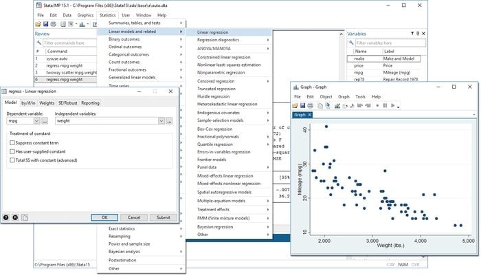Viewport: 481px width, 280px height.
Task: Open the Weights tab
Action: click(x=47, y=103)
